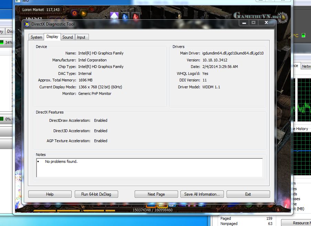Click the No problems found note
This screenshot has height=226, width=311.
[61, 161]
